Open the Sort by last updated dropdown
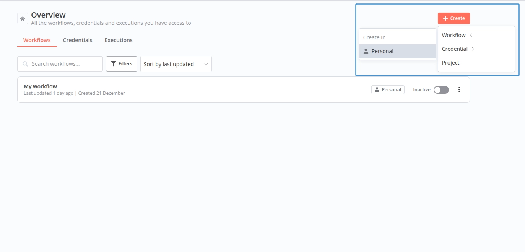This screenshot has width=525, height=252. [176, 64]
